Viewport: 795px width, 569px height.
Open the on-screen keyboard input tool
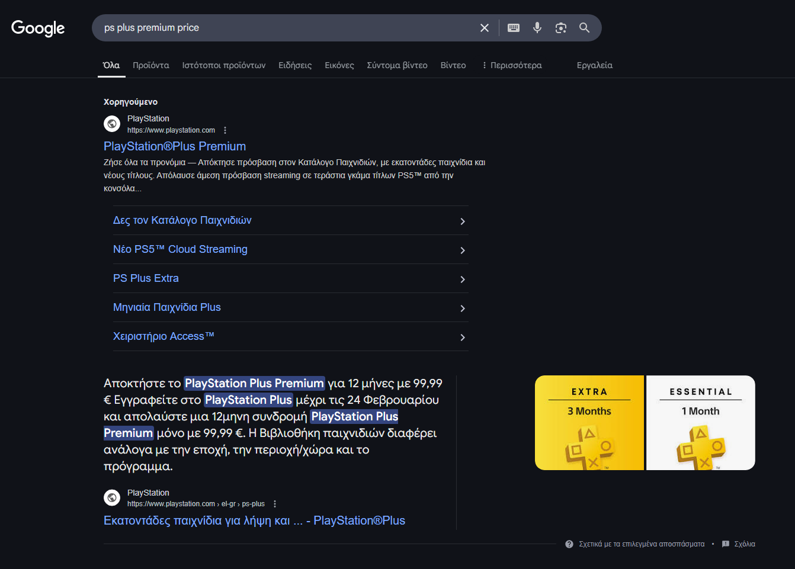514,28
